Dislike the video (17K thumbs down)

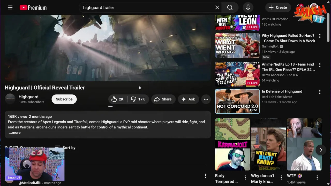(138, 99)
